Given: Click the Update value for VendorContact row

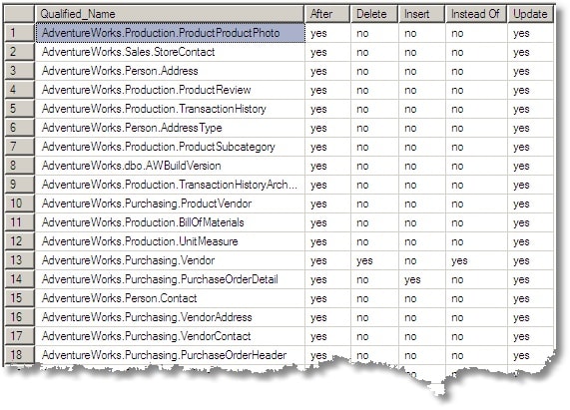Looking at the screenshot, I should coord(531,336).
